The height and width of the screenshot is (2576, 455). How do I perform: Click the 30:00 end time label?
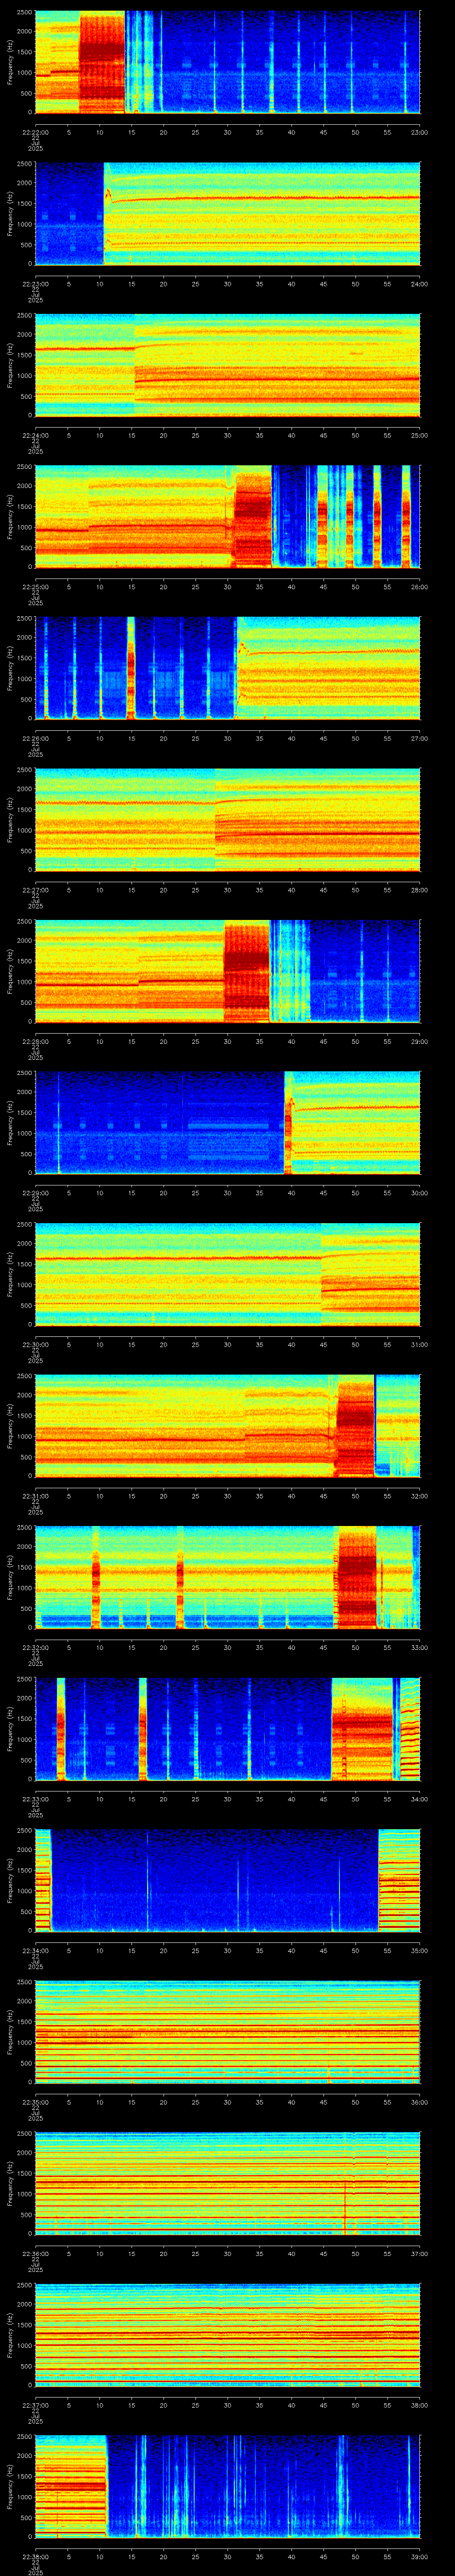[419, 1192]
